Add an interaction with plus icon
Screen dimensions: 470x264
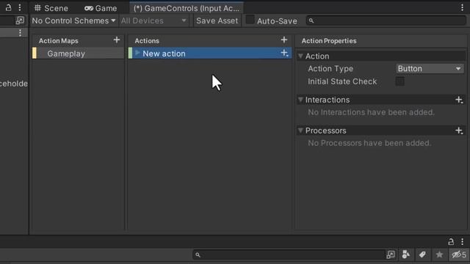pyautogui.click(x=459, y=100)
